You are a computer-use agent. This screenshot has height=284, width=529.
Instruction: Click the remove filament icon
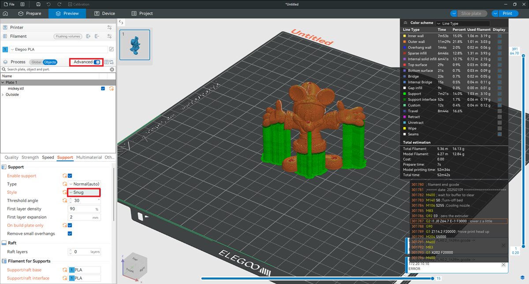[97, 36]
